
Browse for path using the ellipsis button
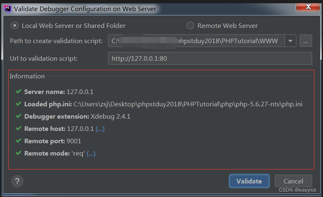click(306, 41)
